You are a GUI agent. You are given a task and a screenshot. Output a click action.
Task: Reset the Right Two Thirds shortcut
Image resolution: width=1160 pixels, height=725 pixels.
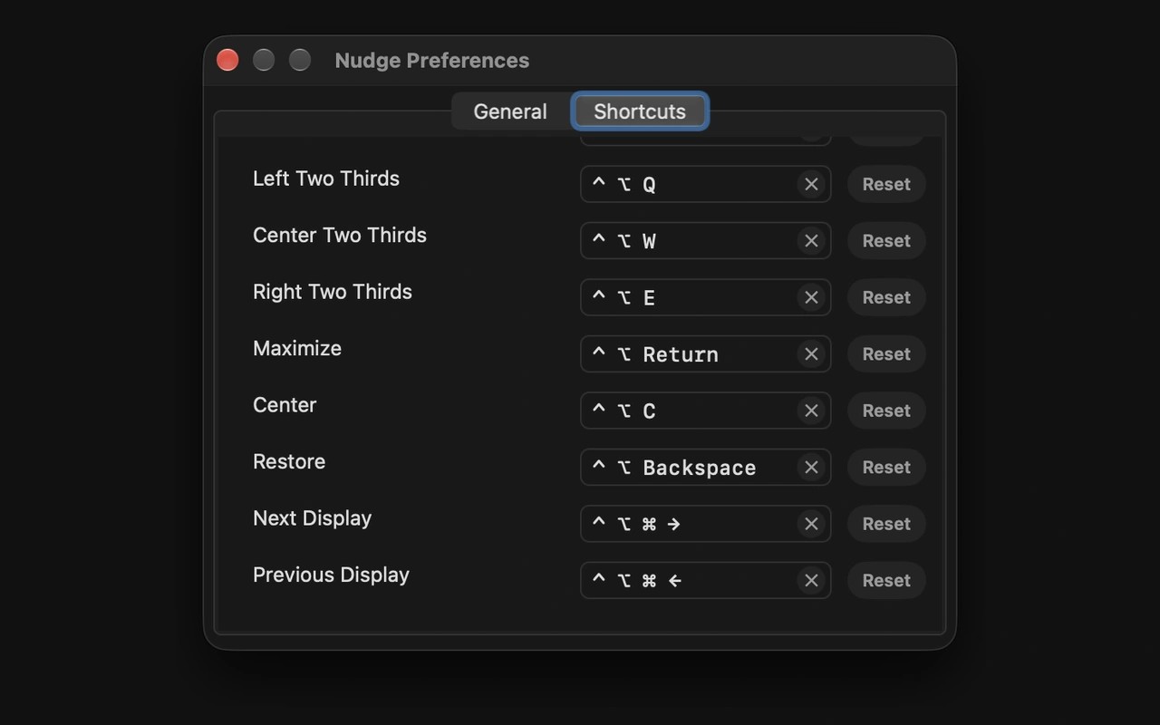point(886,297)
